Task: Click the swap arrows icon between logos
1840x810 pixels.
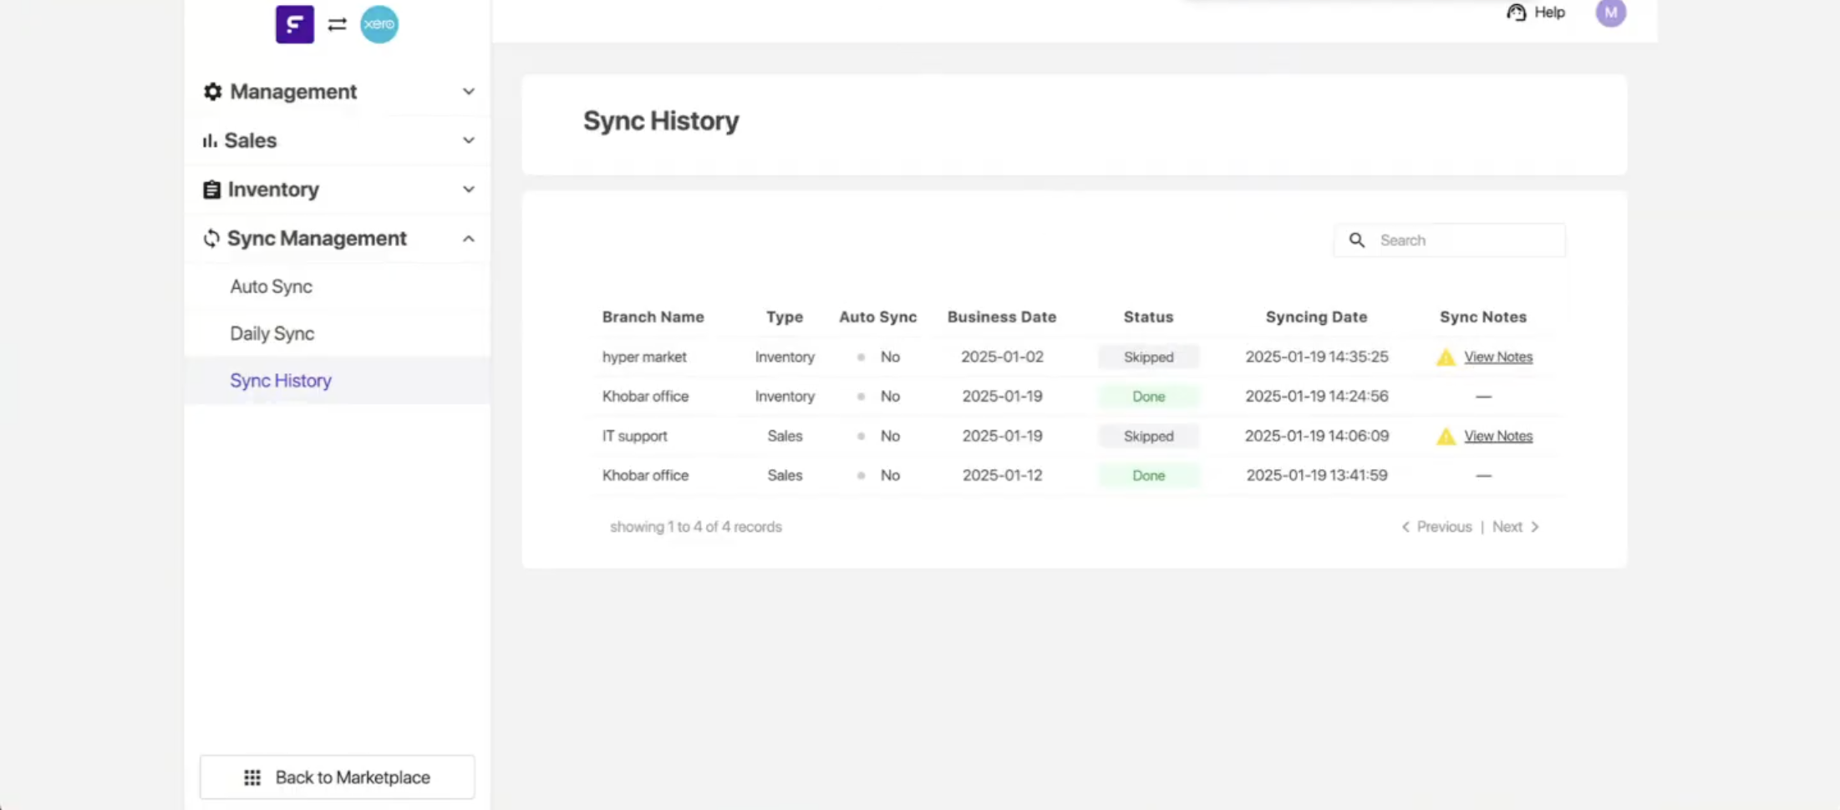Action: (x=337, y=25)
